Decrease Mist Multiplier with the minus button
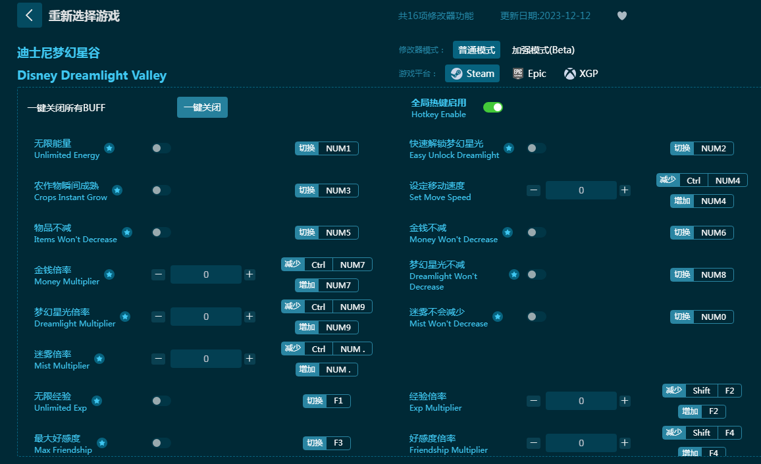This screenshot has height=464, width=761. (158, 359)
